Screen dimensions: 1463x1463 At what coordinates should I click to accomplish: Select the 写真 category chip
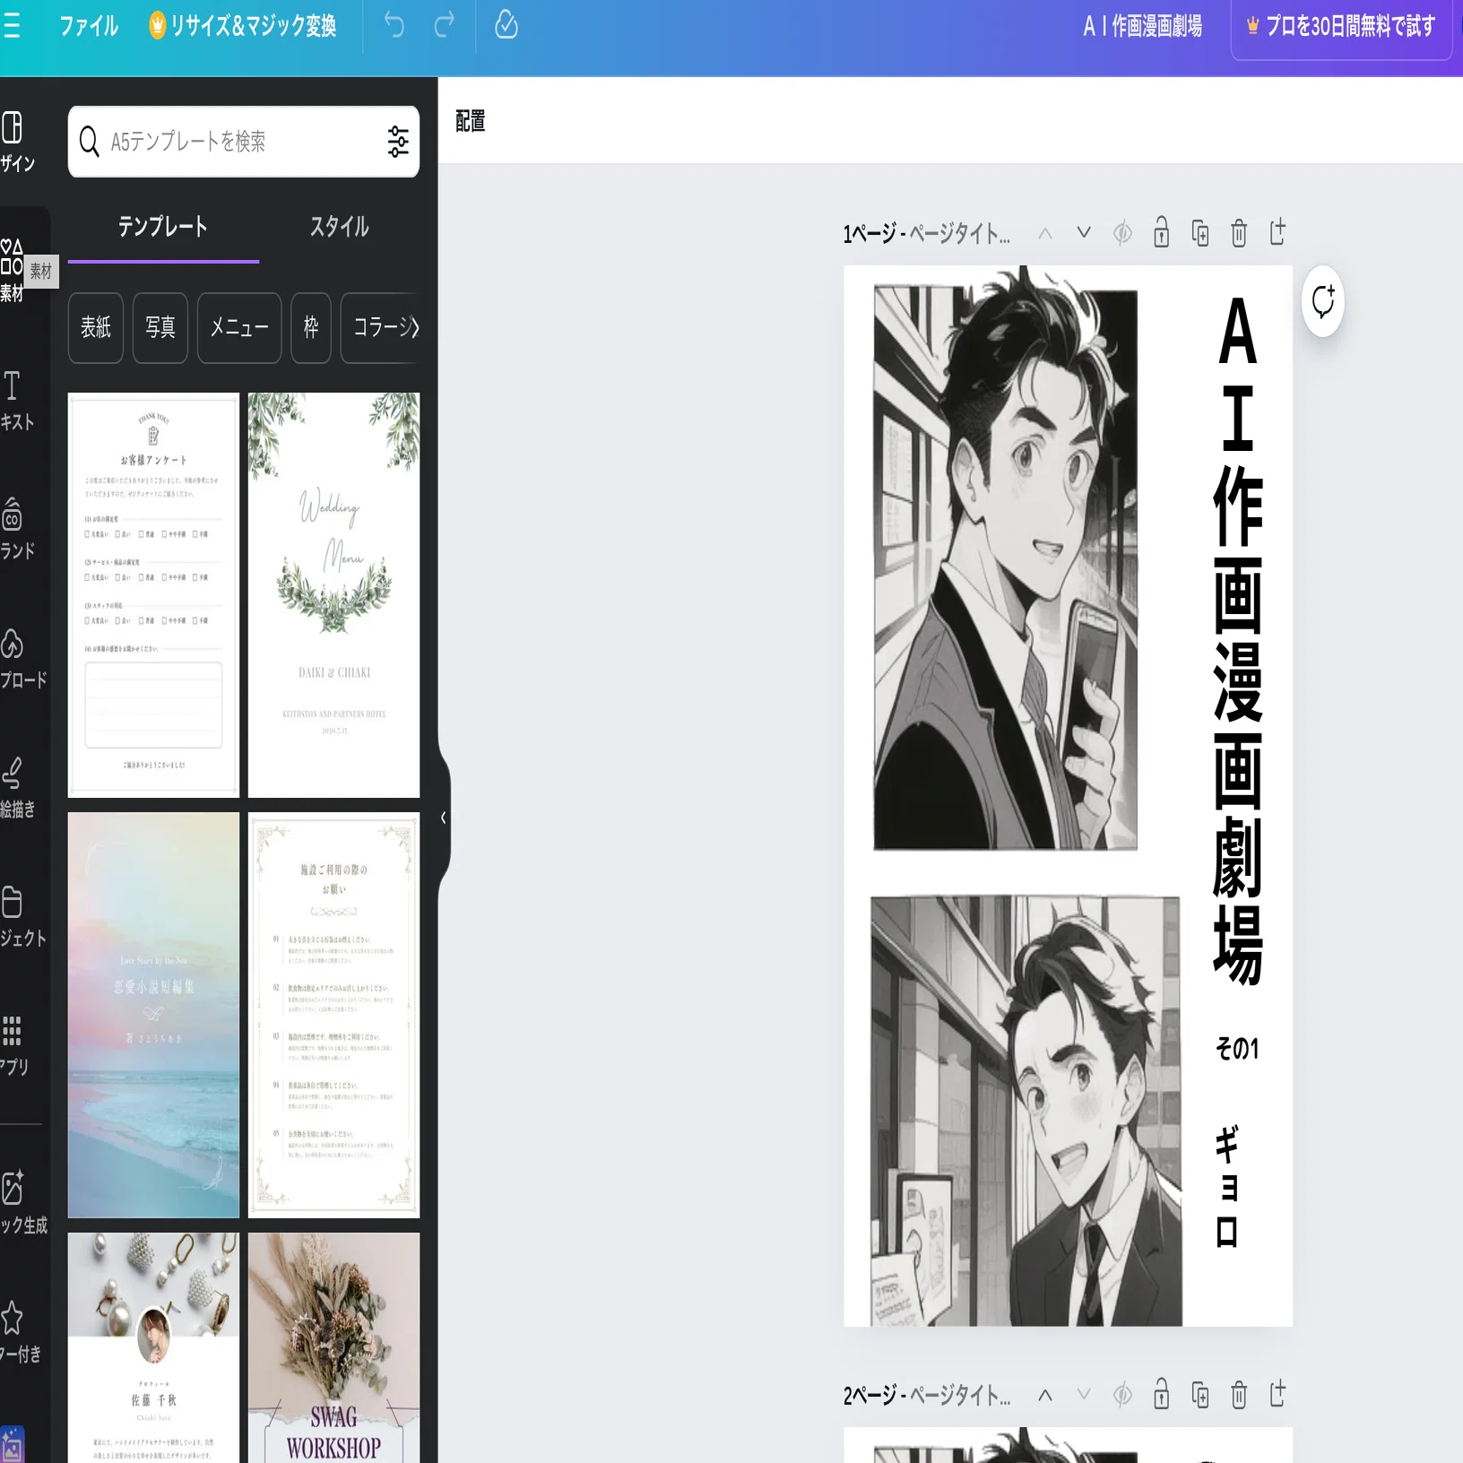160,327
